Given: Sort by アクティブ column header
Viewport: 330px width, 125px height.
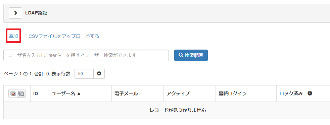Looking at the screenshot, I should click(178, 93).
